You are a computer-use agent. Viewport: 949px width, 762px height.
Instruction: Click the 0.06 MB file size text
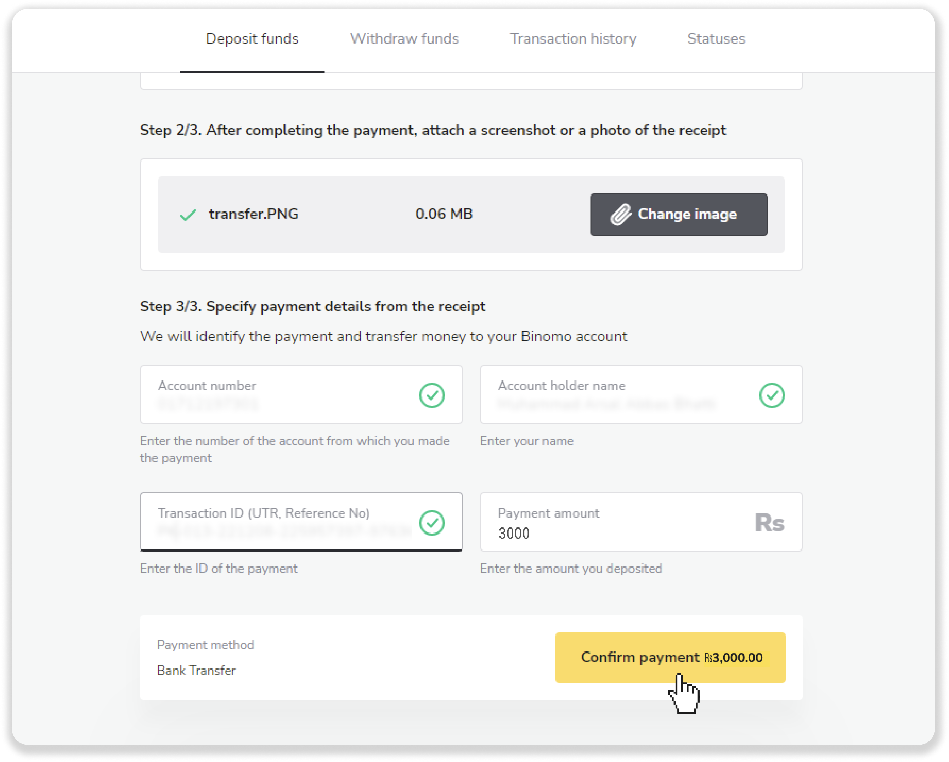444,214
